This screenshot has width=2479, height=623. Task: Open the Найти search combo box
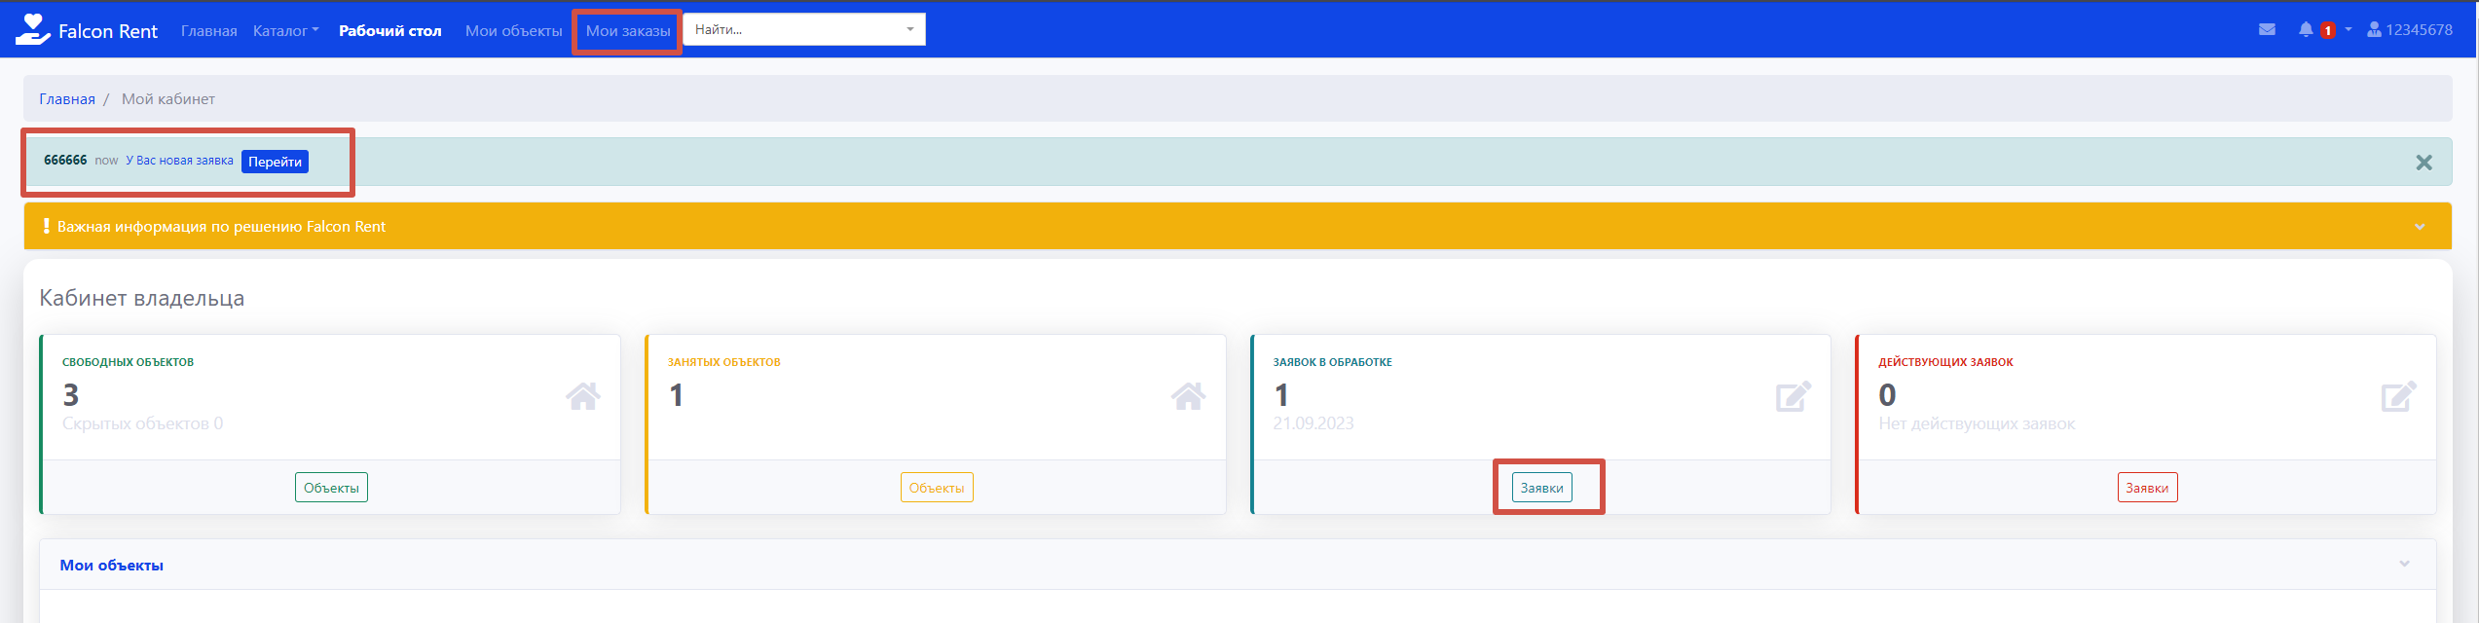point(803,30)
